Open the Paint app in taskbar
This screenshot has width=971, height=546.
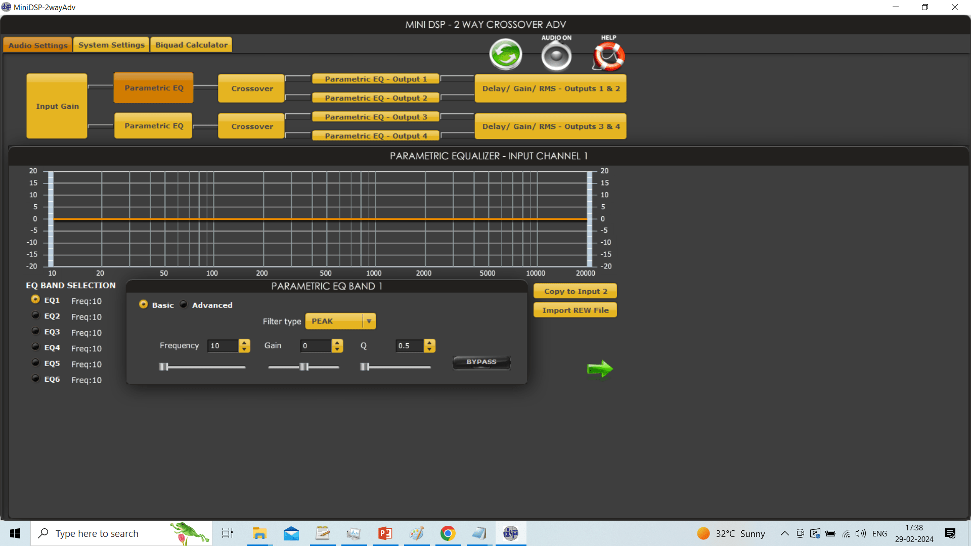(417, 533)
